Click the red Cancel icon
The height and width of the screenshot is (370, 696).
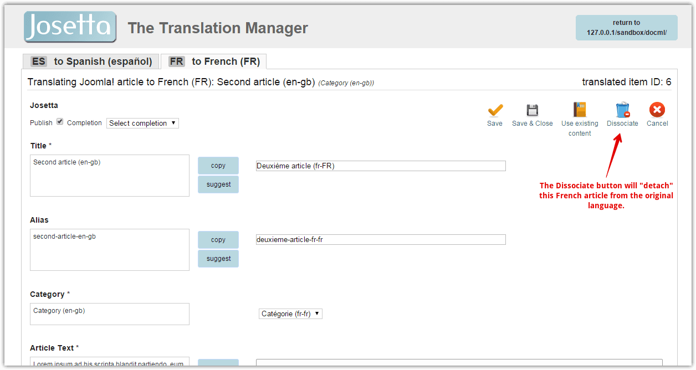pos(657,110)
